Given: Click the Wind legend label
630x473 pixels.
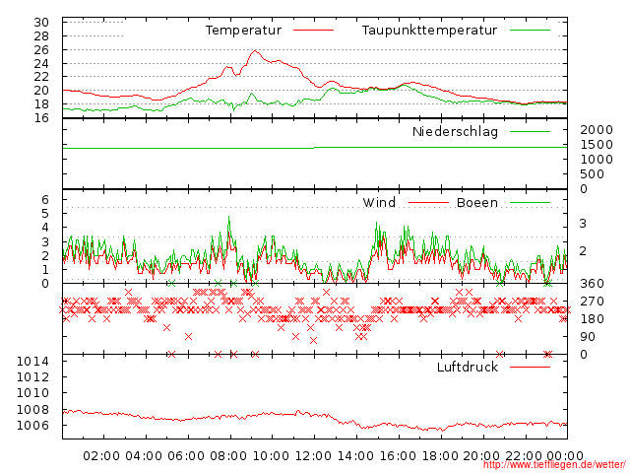Looking at the screenshot, I should tap(379, 202).
